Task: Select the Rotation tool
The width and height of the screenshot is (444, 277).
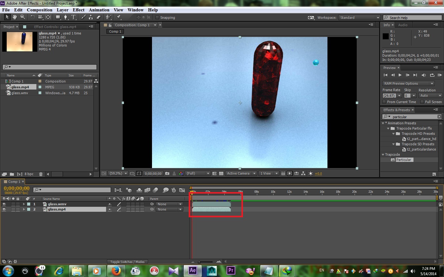Action: click(32, 17)
